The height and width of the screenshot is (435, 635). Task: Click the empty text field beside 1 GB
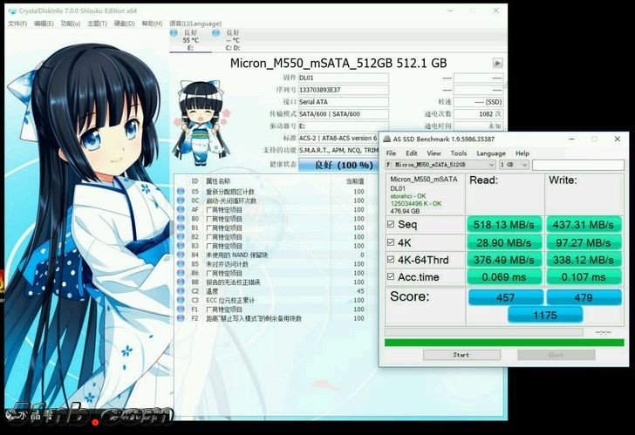coord(577,165)
